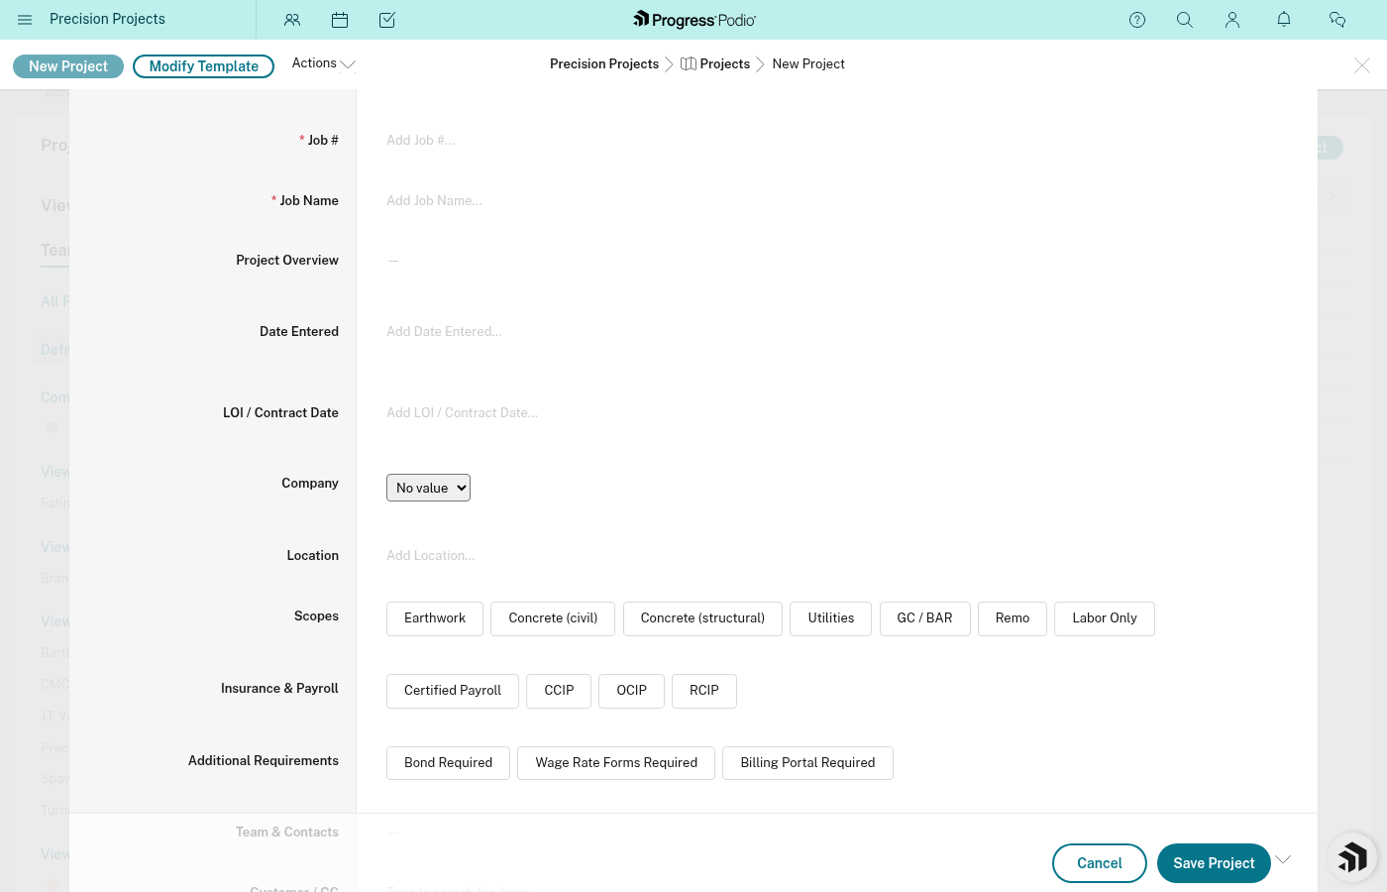This screenshot has height=892, width=1387.
Task: Open the contacts icon in the top bar
Action: click(x=292, y=20)
